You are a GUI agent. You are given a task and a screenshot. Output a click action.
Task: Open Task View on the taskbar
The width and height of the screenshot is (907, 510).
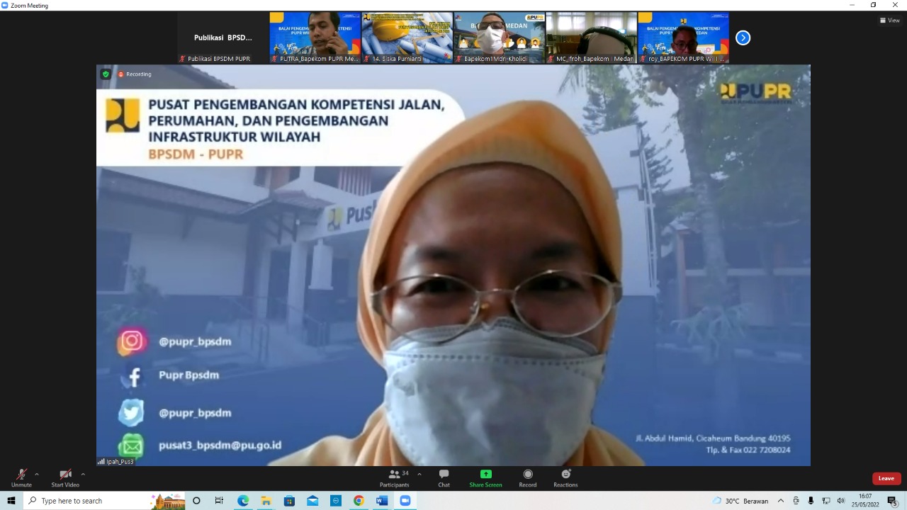(219, 501)
